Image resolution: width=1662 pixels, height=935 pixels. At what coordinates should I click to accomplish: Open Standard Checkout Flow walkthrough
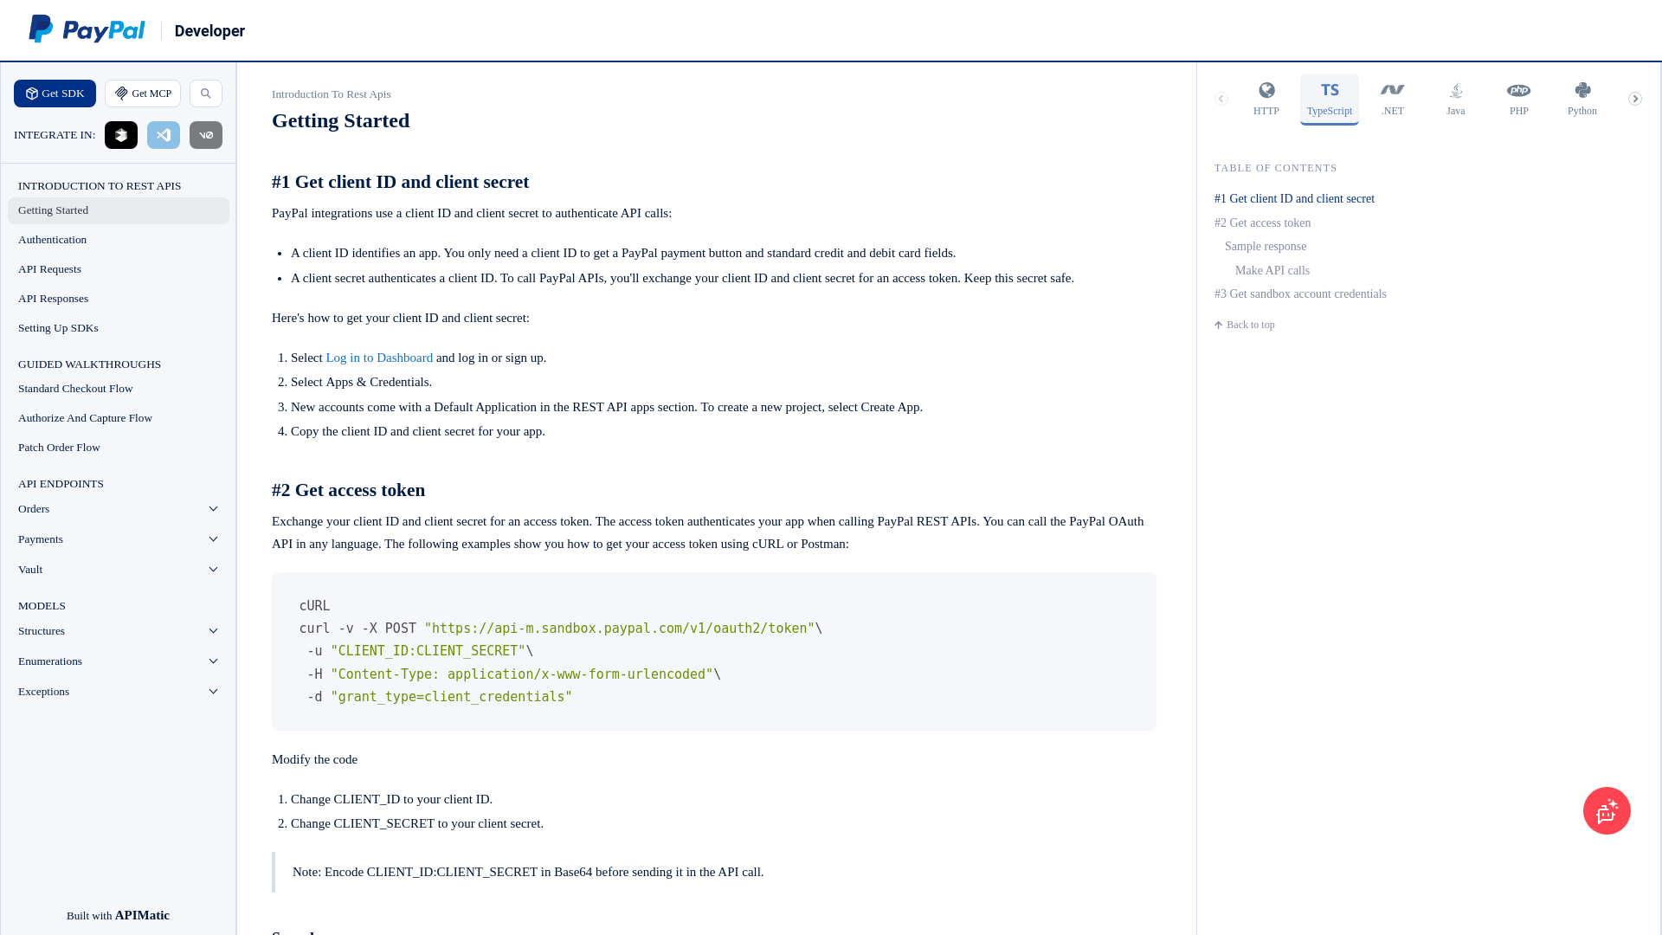point(119,389)
